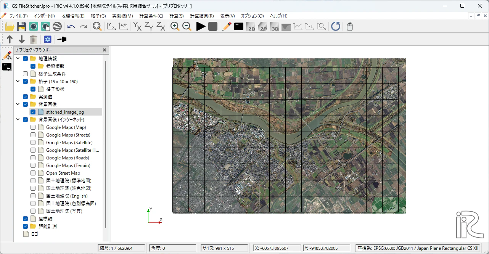Image resolution: width=489 pixels, height=254 pixels.
Task: Close the オブジェクトブラウザー panel
Action: [105, 50]
